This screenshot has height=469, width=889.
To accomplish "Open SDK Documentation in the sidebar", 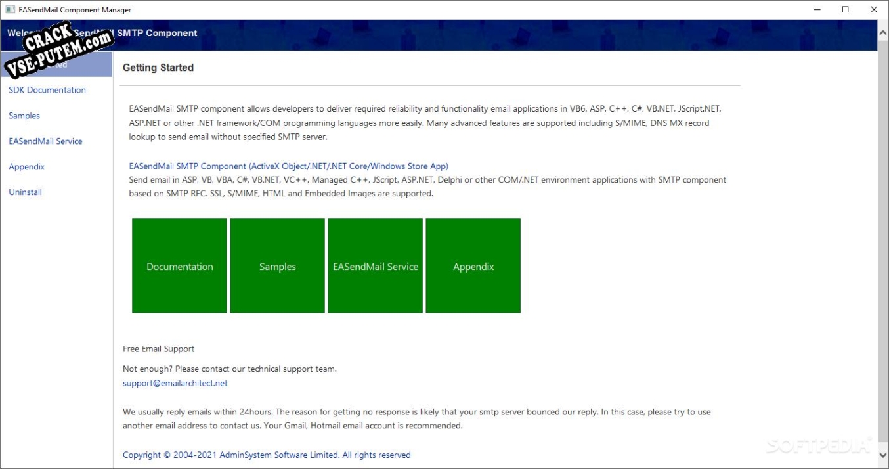I will [x=47, y=90].
